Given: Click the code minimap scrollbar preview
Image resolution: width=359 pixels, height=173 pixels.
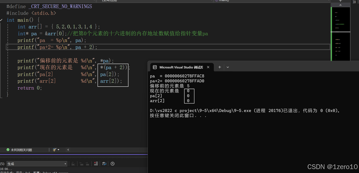Looking at the screenshot, I should (x=340, y=34).
